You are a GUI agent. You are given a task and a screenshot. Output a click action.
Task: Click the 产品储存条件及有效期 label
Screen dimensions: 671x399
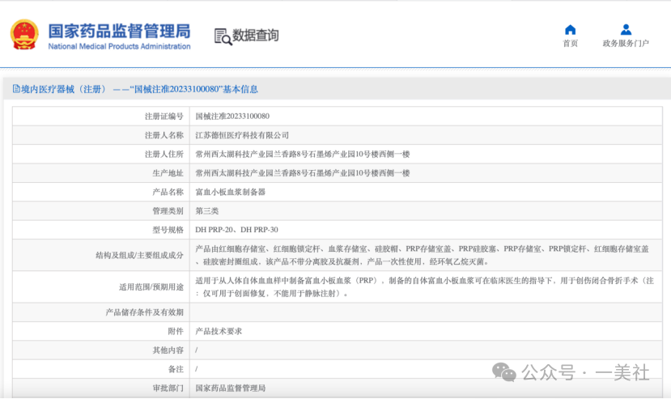click(x=145, y=312)
